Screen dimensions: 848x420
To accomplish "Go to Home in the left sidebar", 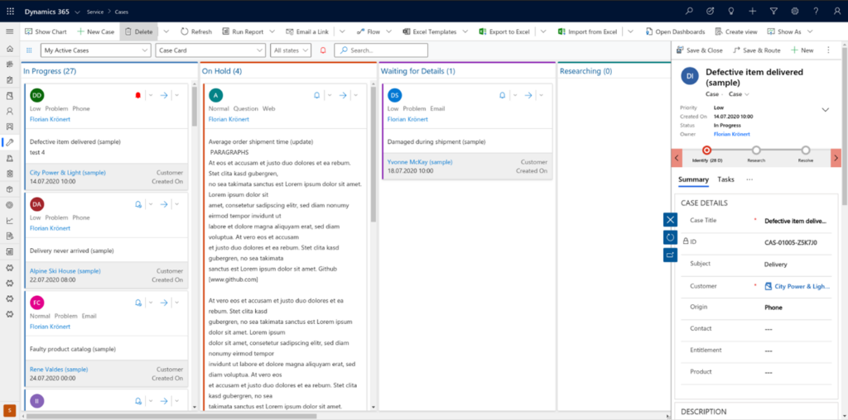I will click(9, 49).
